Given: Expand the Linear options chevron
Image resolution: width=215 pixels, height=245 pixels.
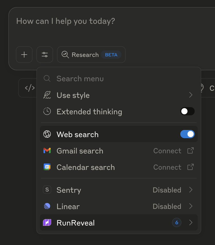Looking at the screenshot, I should [x=191, y=206].
